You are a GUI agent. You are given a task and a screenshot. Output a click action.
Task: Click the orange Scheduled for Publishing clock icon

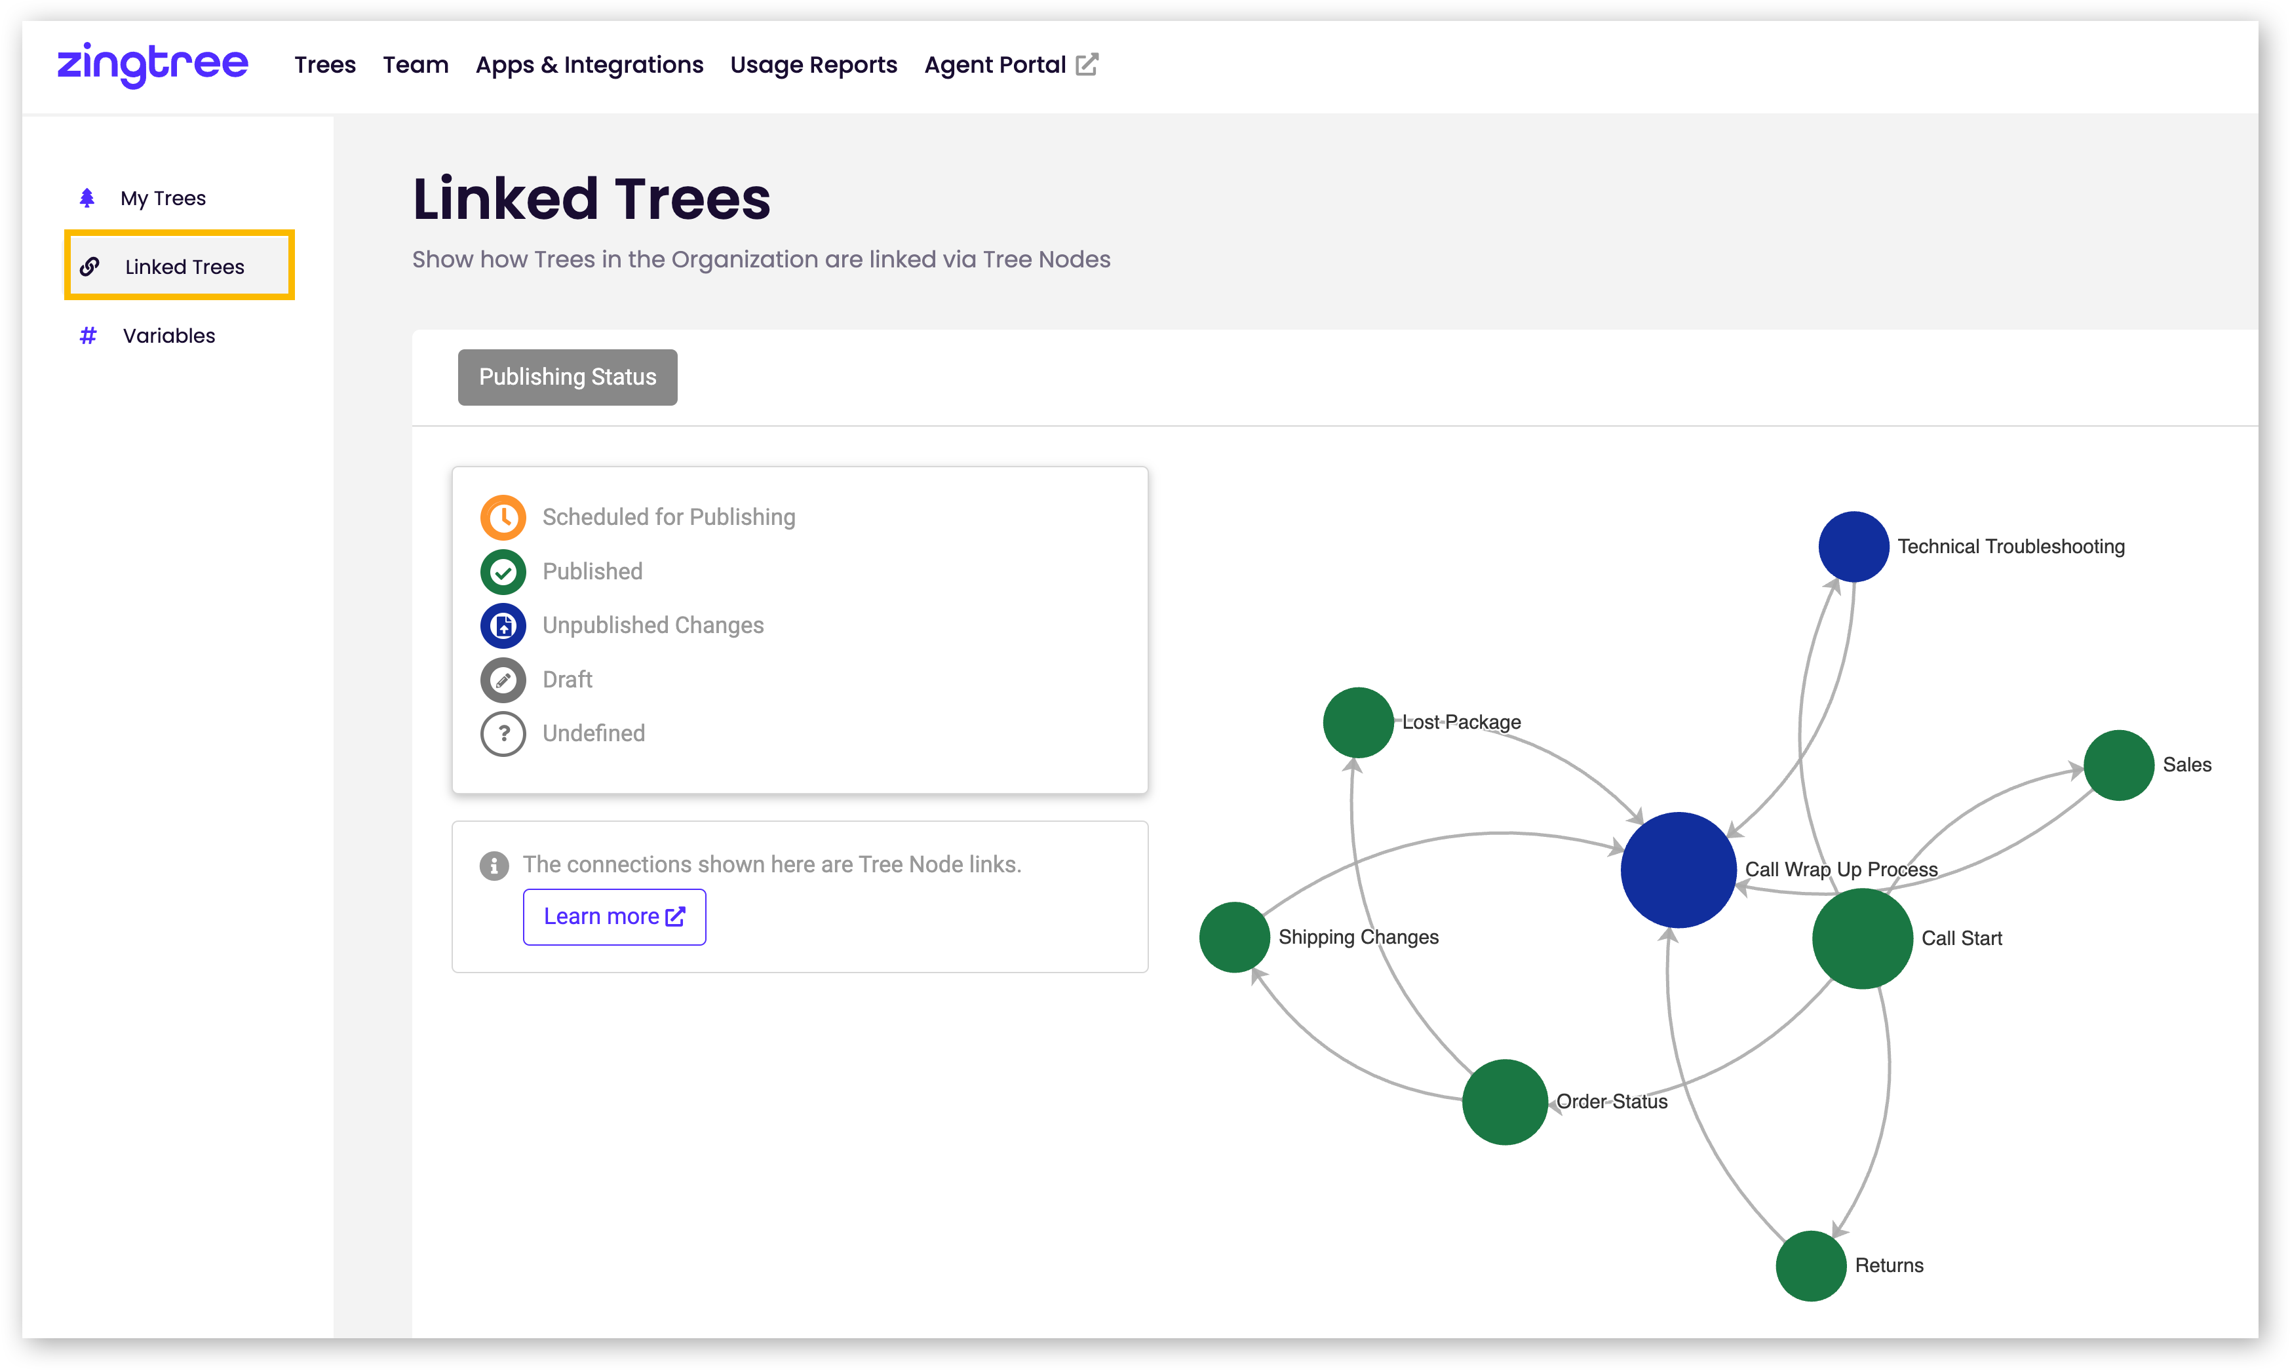point(503,517)
